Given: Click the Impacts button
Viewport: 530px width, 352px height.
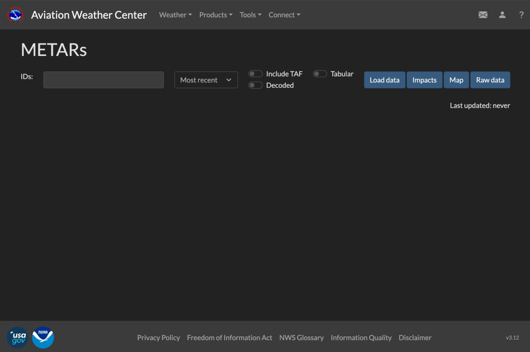Looking at the screenshot, I should pos(424,80).
